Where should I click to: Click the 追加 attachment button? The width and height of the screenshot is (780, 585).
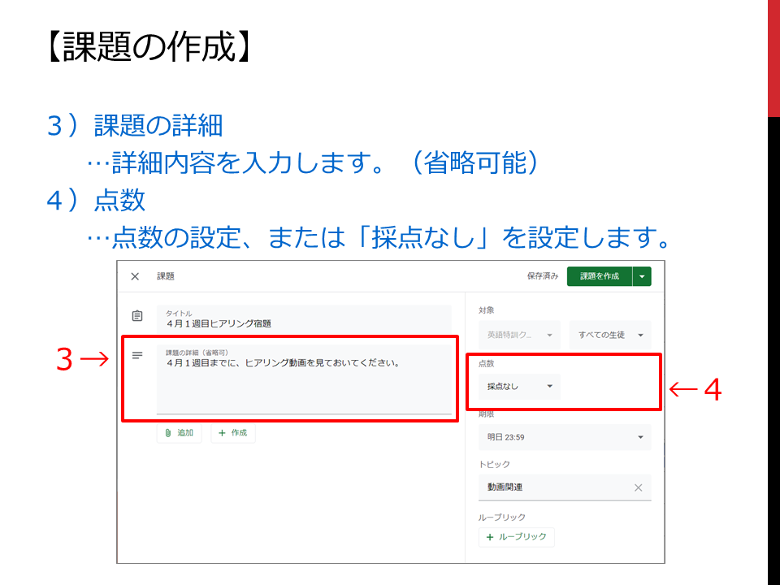coord(179,433)
